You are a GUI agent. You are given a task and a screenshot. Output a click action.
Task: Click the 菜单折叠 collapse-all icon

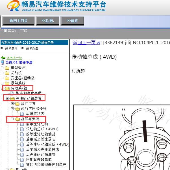point(23,48)
